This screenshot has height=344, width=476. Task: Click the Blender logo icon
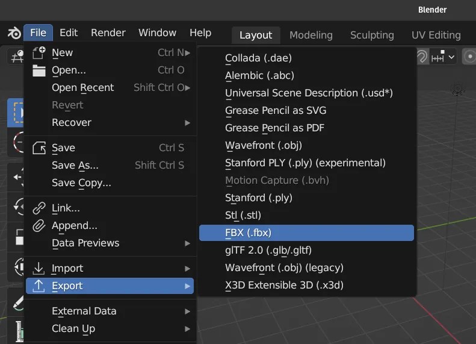click(x=14, y=33)
